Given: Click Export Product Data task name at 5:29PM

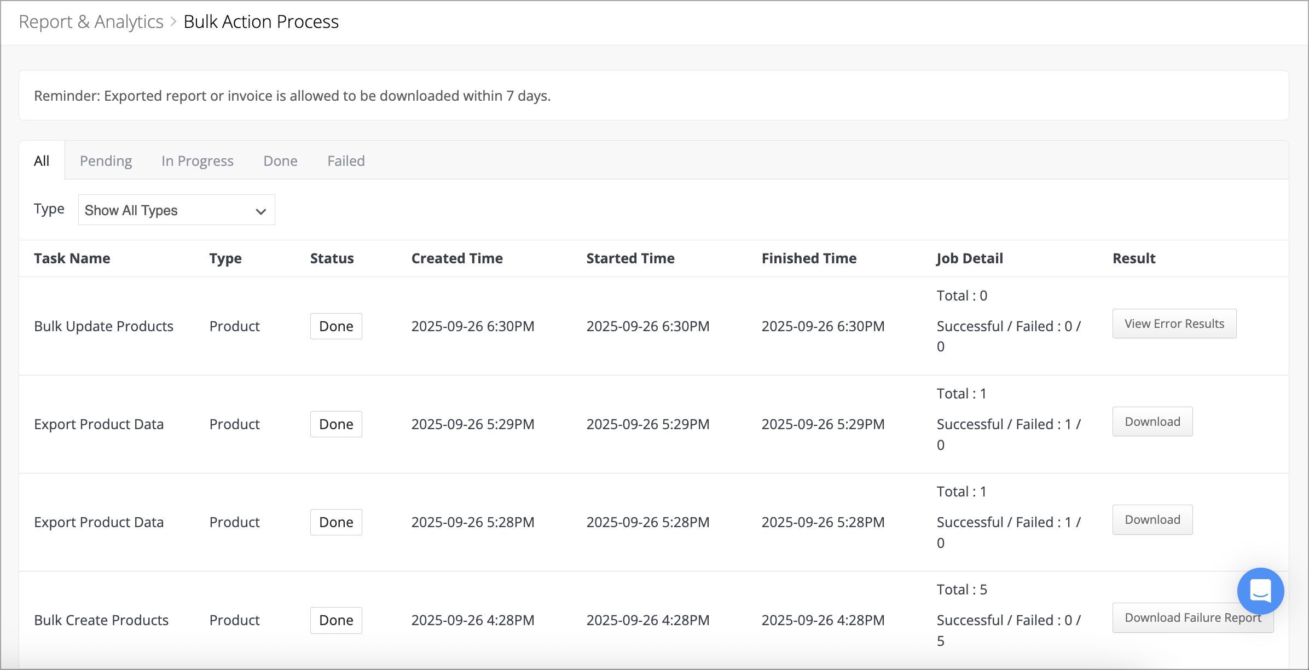Looking at the screenshot, I should pyautogui.click(x=99, y=424).
